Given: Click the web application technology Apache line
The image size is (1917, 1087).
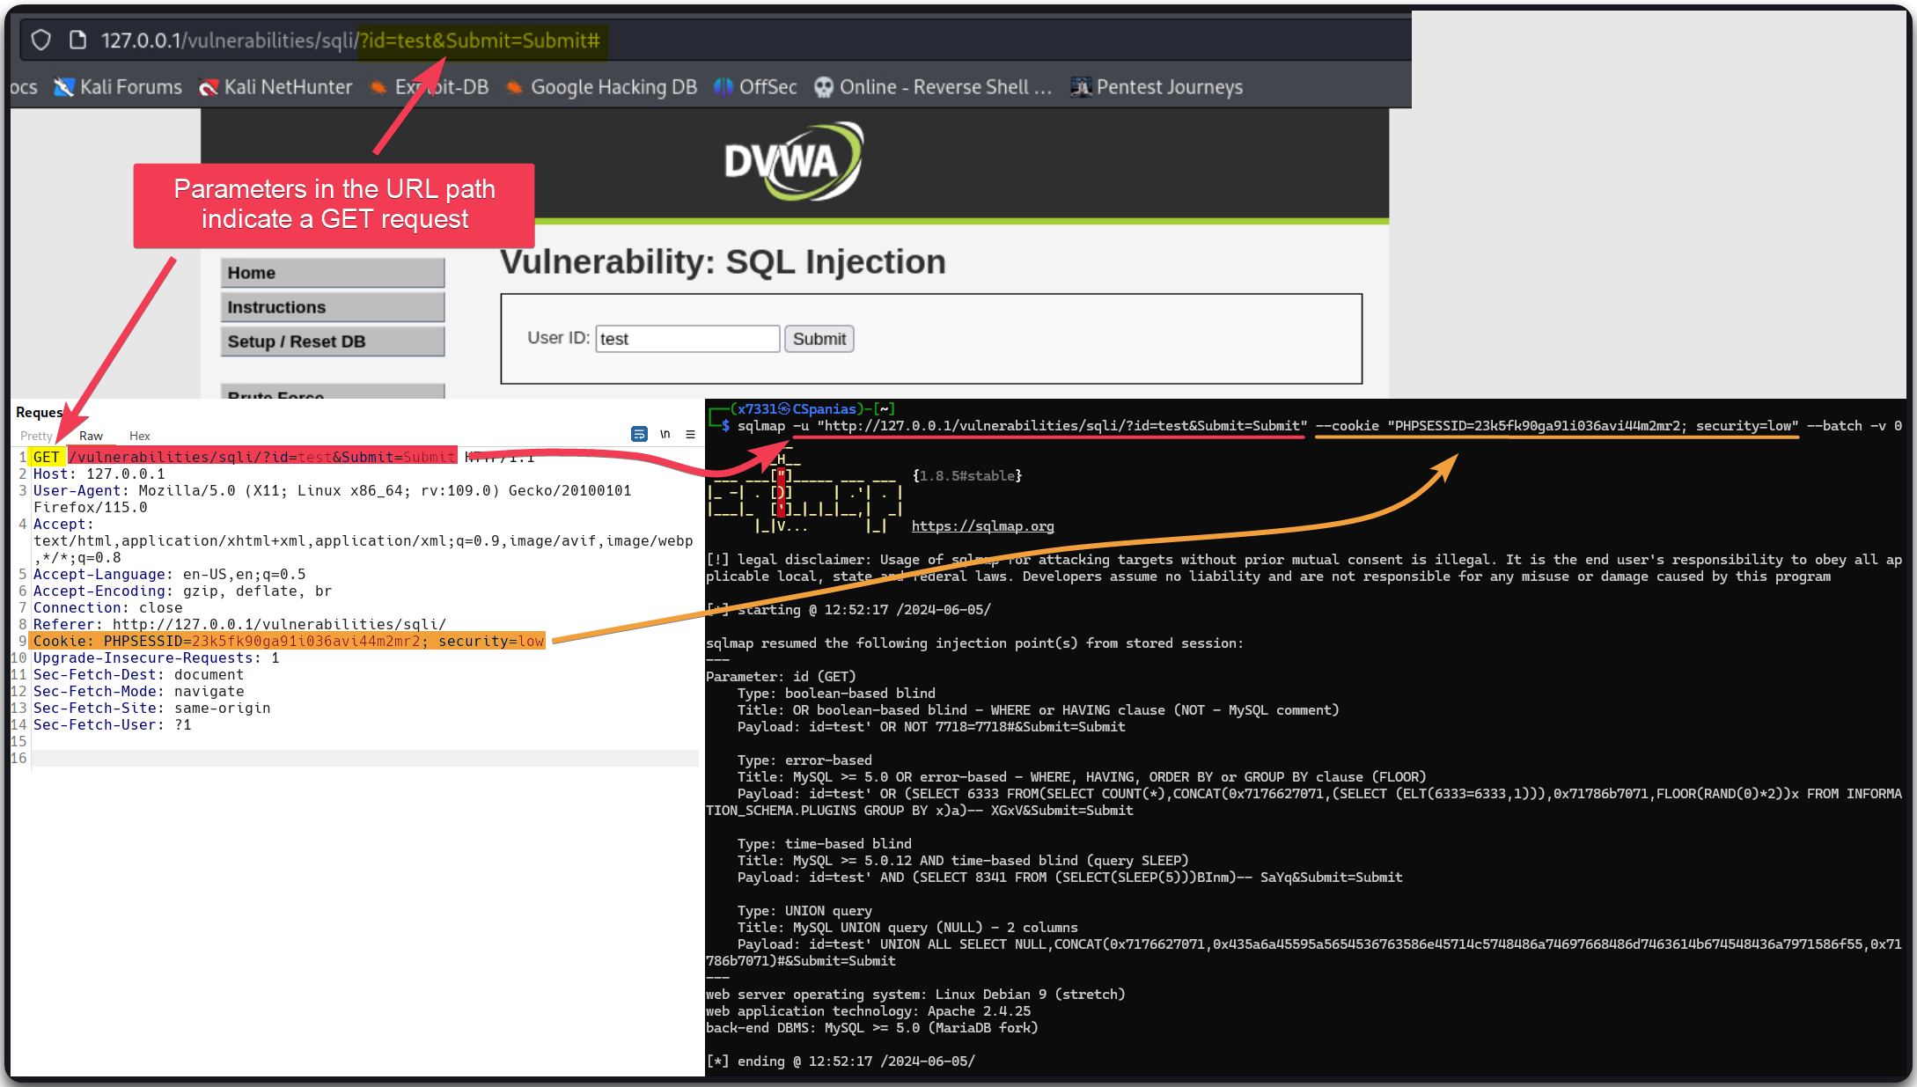Looking at the screenshot, I should pos(868,1011).
